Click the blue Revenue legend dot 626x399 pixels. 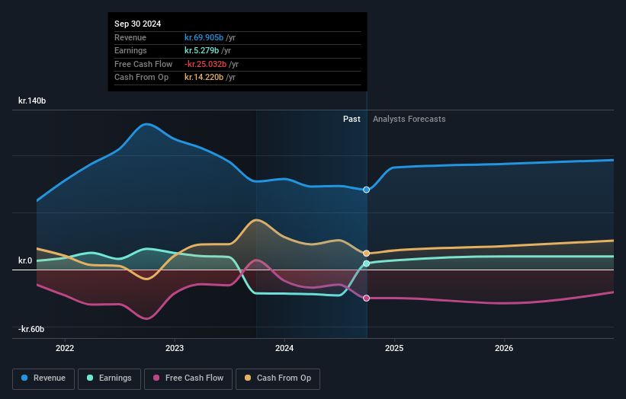point(24,378)
